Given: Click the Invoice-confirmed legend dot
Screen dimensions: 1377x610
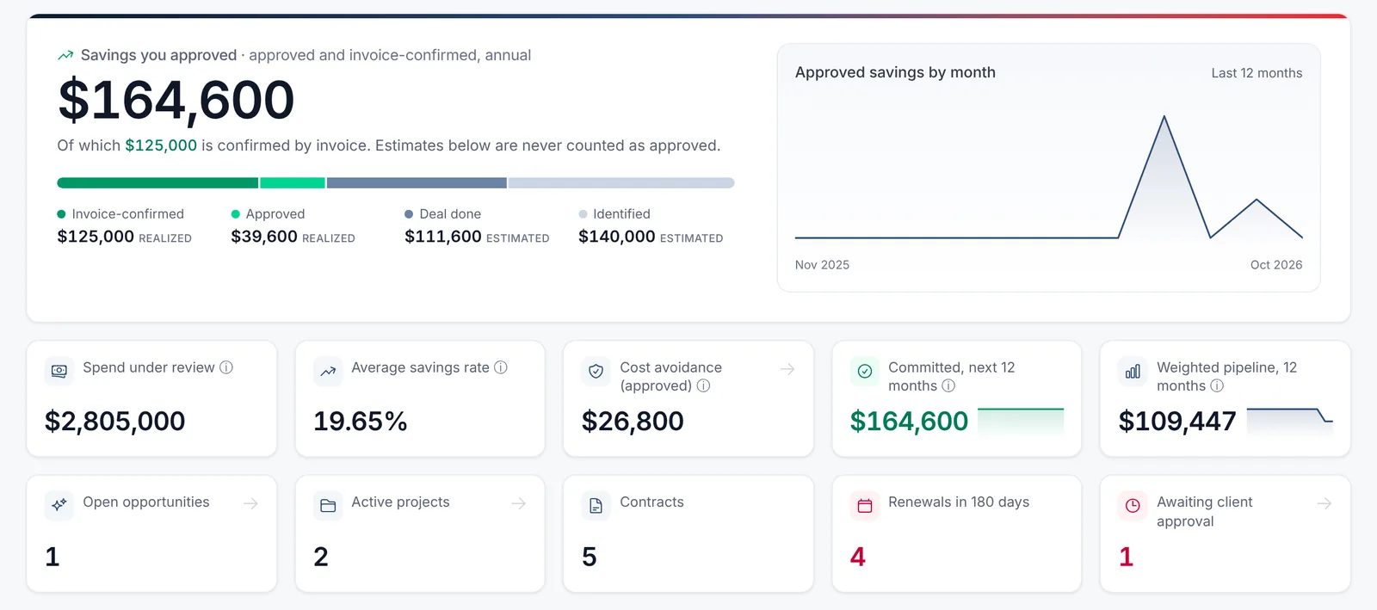Looking at the screenshot, I should coord(61,214).
